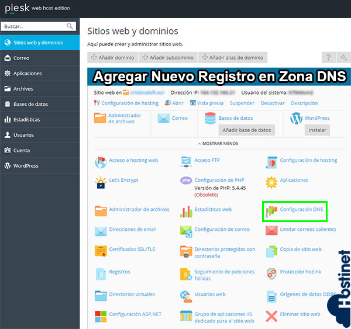
Task: Click Let's Encrypt padlock icon
Action: (x=101, y=182)
